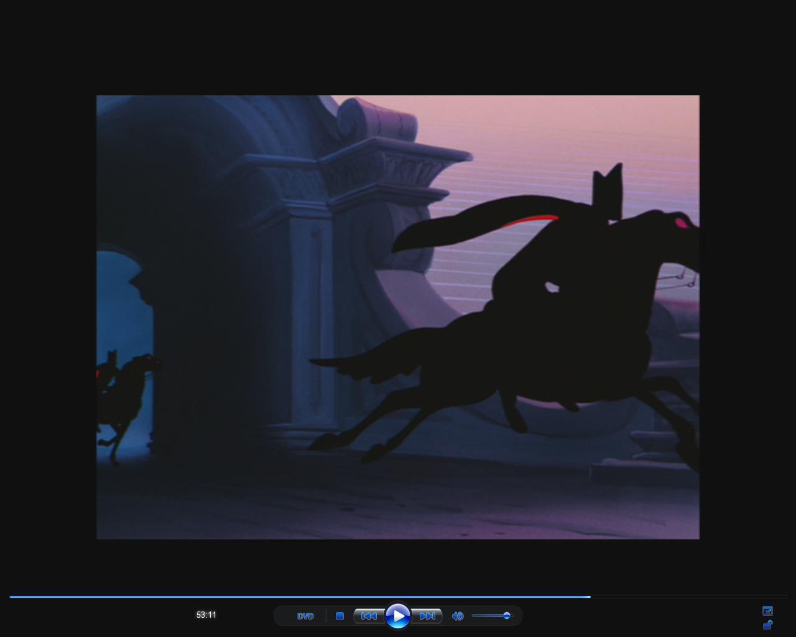Screen dimensions: 796x637
Task: Jump ahead on the unplayed part of the seek bar
Action: click(x=684, y=597)
